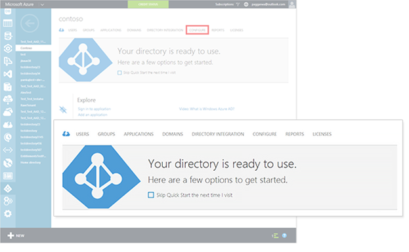Open the Networks panel sidebar icon below Traffic Manager
Image resolution: width=409 pixels, height=252 pixels.
pyautogui.click(x=8, y=176)
